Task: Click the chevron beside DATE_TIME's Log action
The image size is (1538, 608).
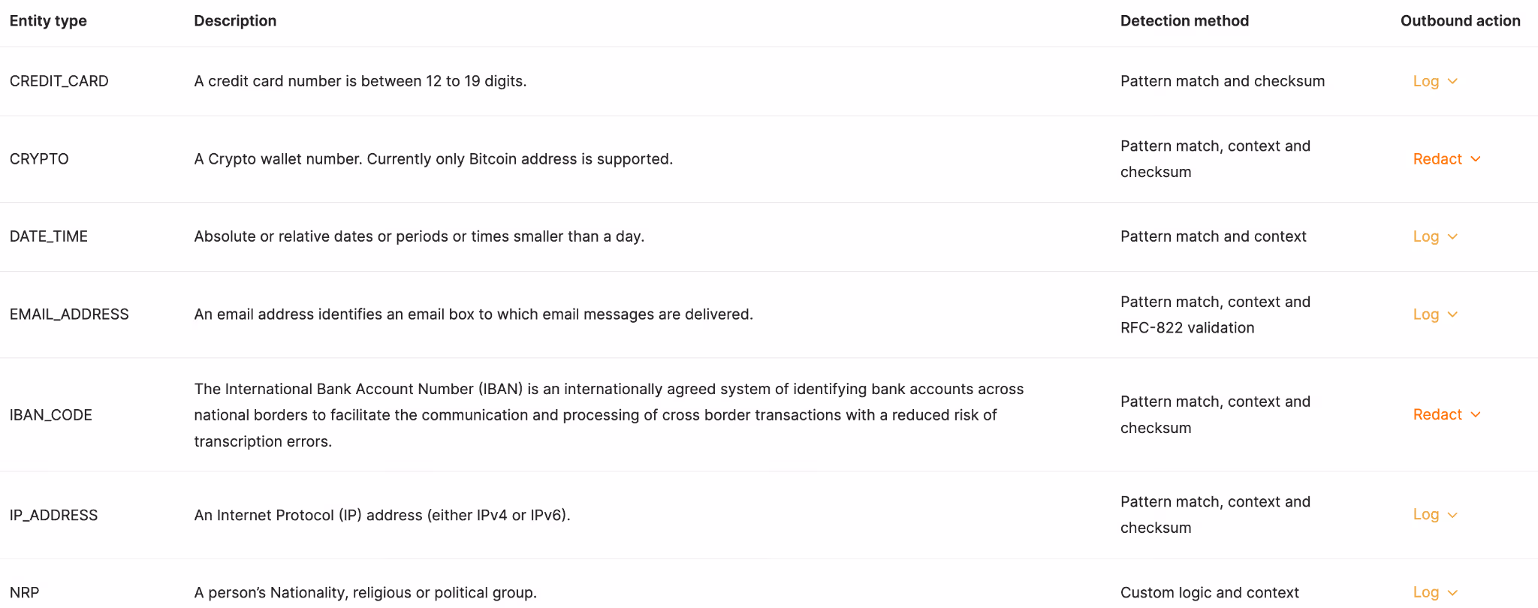Action: [1453, 236]
